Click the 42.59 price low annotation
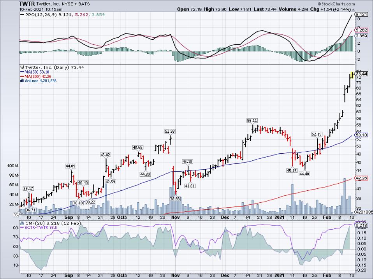373x279 pixels. click(110, 182)
